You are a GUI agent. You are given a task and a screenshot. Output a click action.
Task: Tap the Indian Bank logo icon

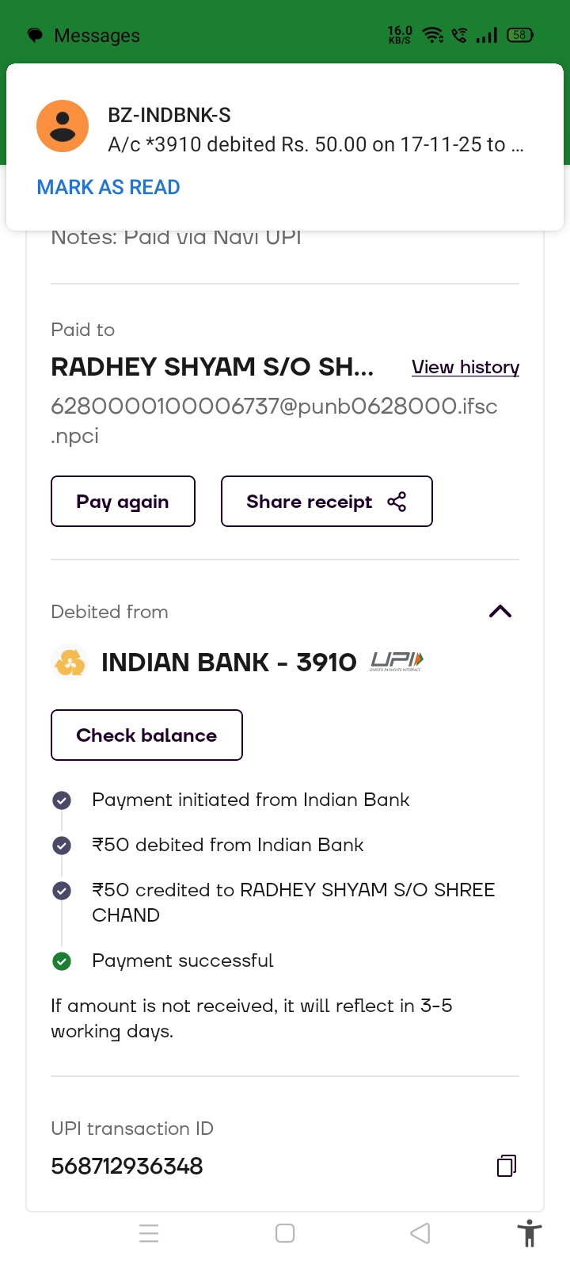point(70,662)
